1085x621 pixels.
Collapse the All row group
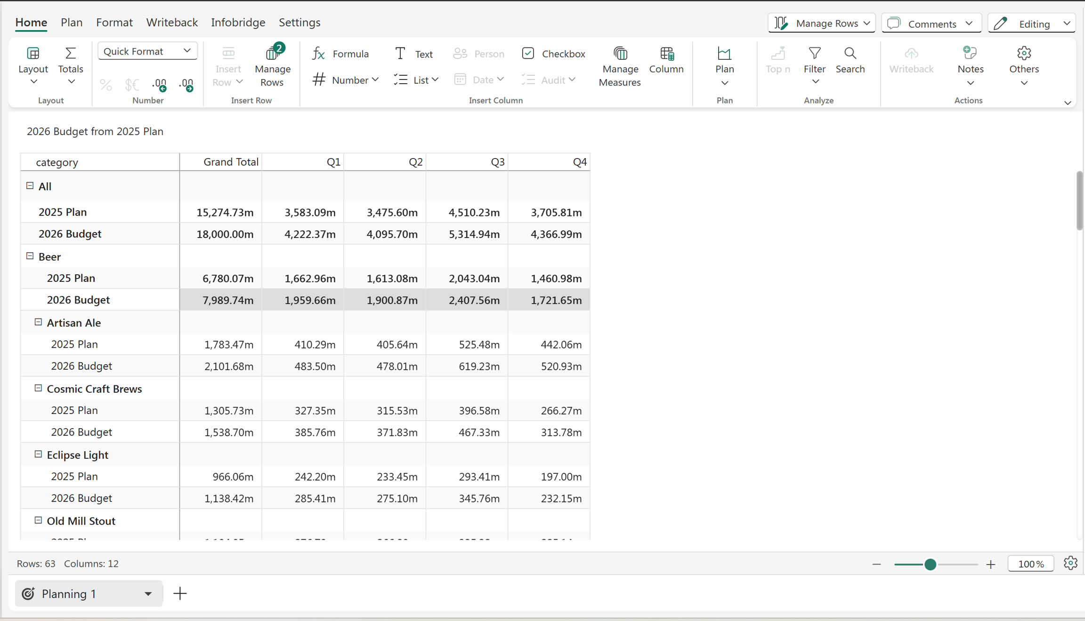point(30,186)
